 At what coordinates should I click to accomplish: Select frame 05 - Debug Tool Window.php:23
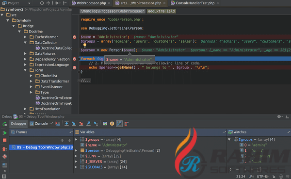tap(41, 147)
